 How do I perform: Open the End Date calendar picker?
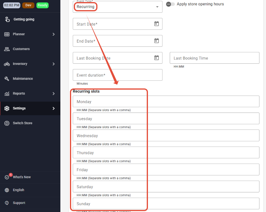(x=156, y=41)
